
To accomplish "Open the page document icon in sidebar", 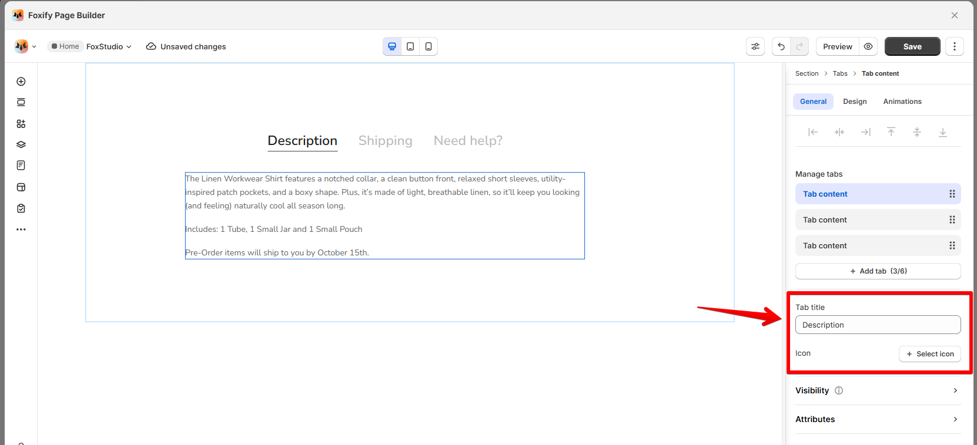I will [x=21, y=166].
